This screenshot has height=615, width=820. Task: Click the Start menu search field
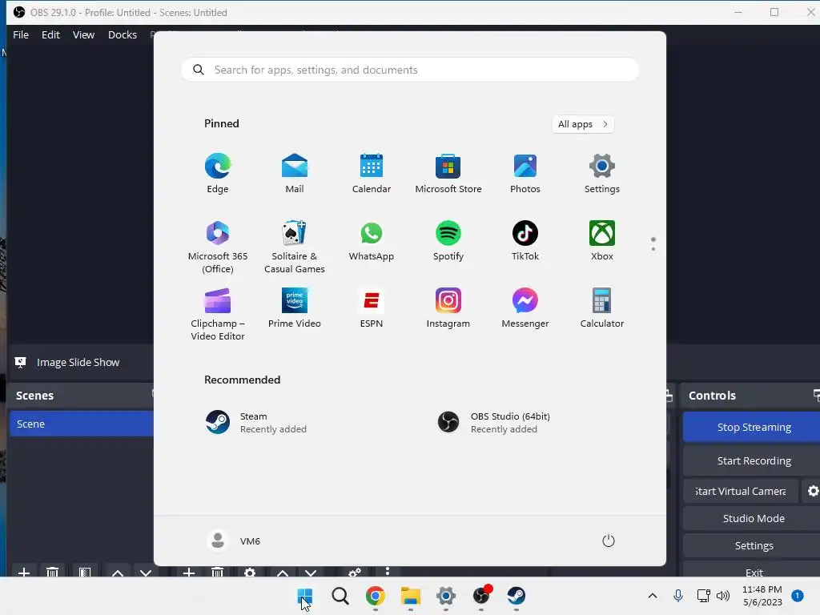click(410, 70)
